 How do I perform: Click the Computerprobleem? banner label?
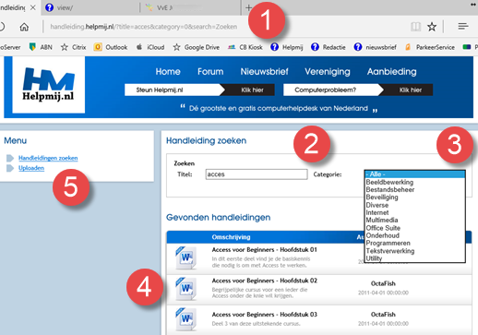(x=325, y=90)
